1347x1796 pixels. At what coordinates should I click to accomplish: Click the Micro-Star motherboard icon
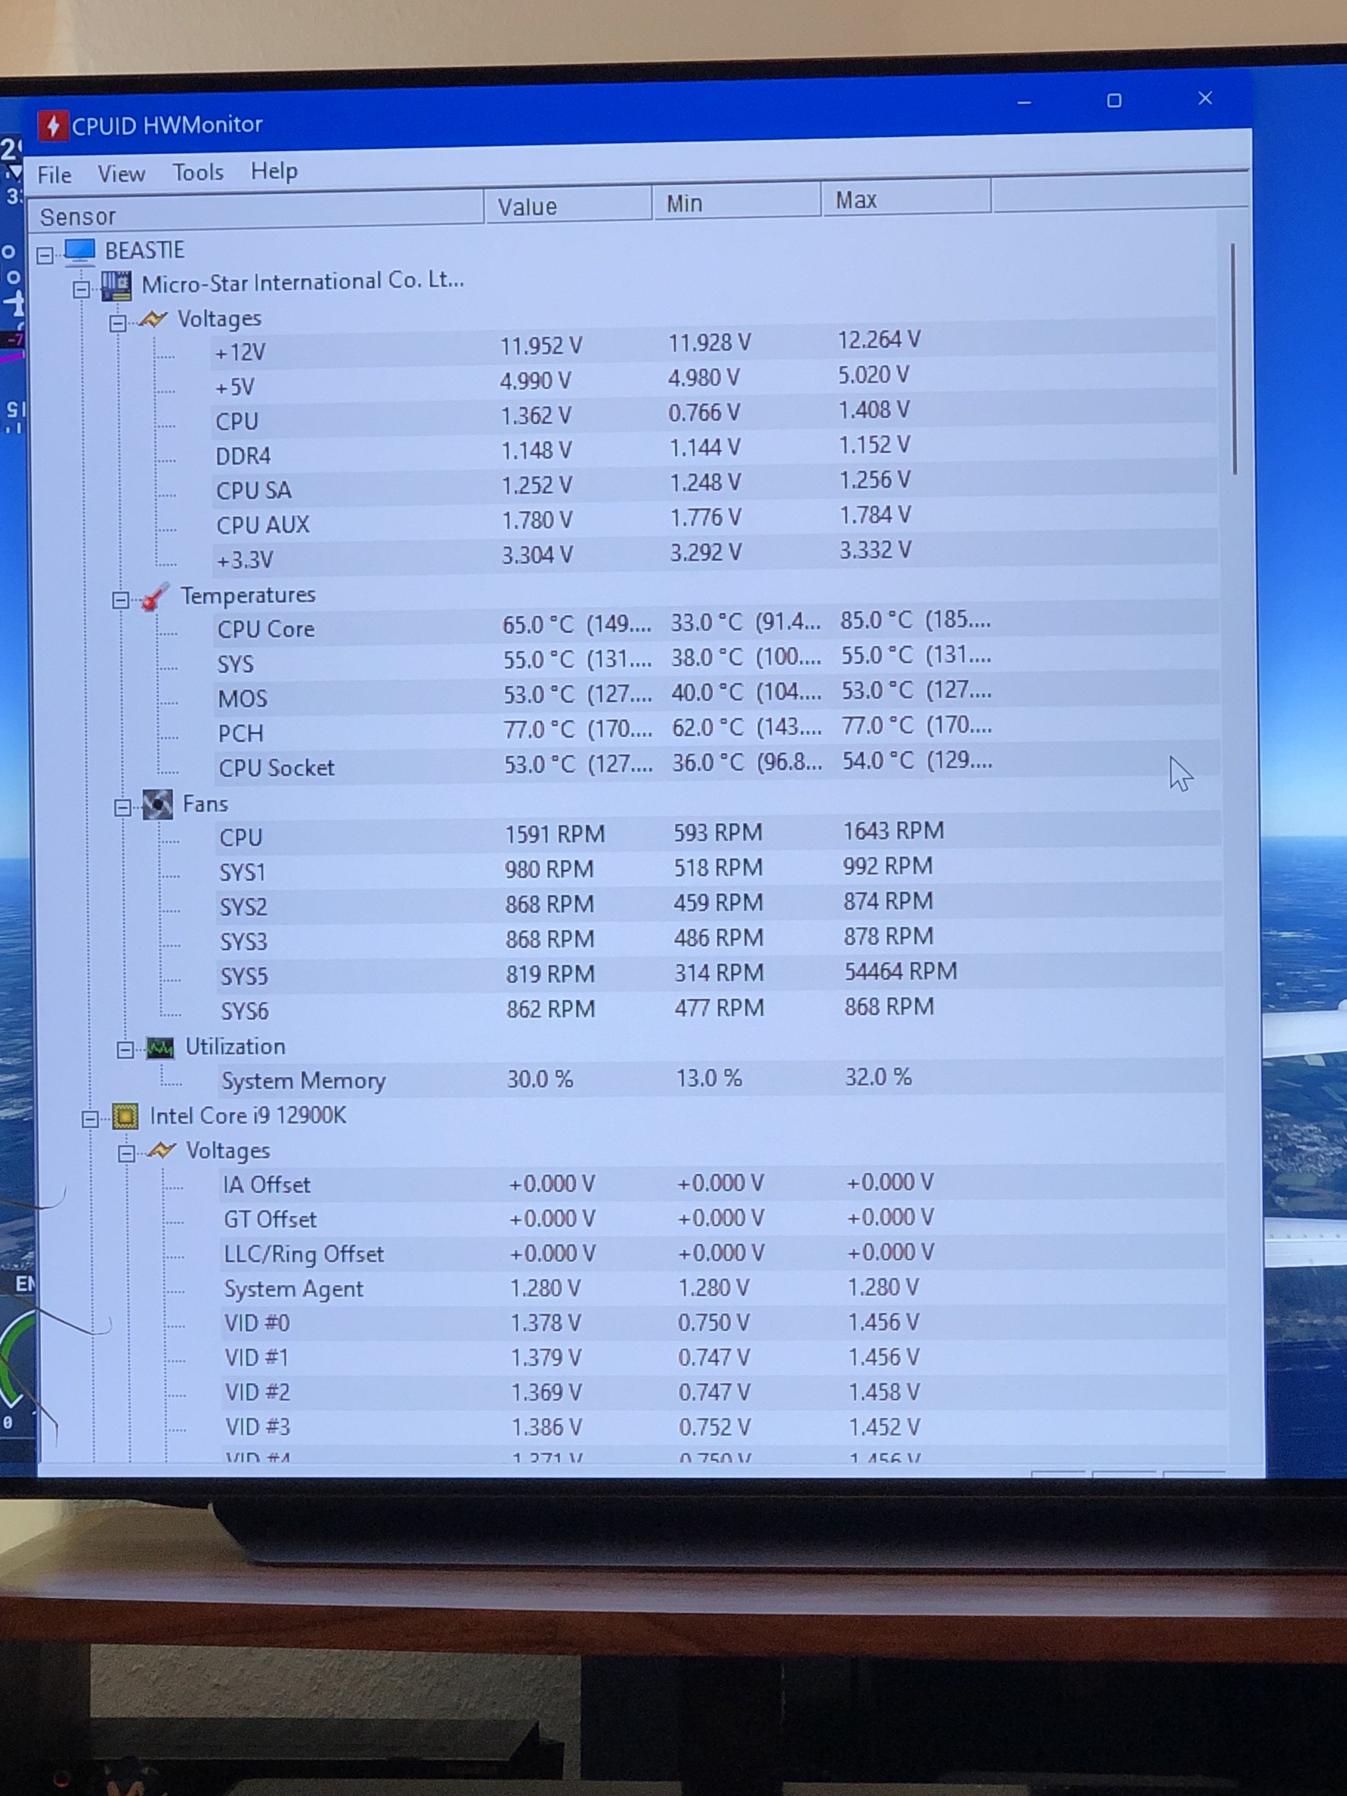(x=116, y=286)
